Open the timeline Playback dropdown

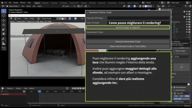point(10,88)
